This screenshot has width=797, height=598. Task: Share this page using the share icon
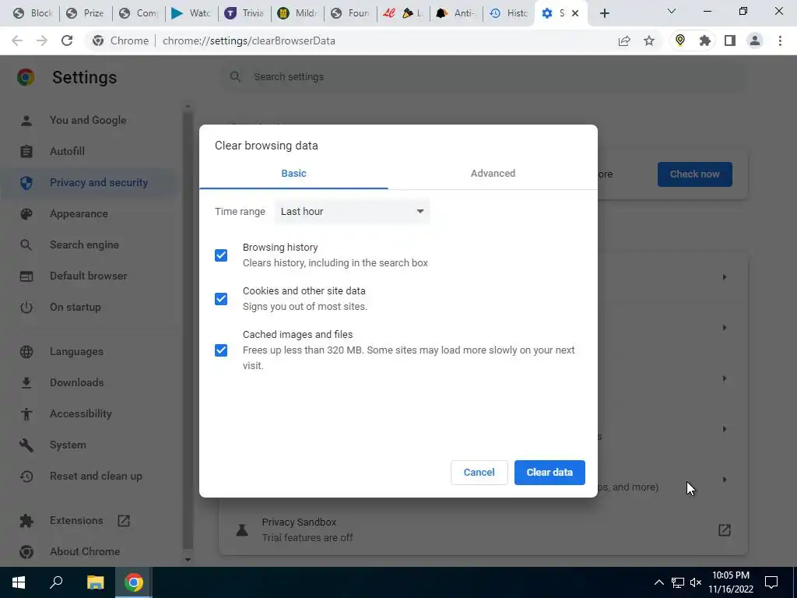coord(624,40)
